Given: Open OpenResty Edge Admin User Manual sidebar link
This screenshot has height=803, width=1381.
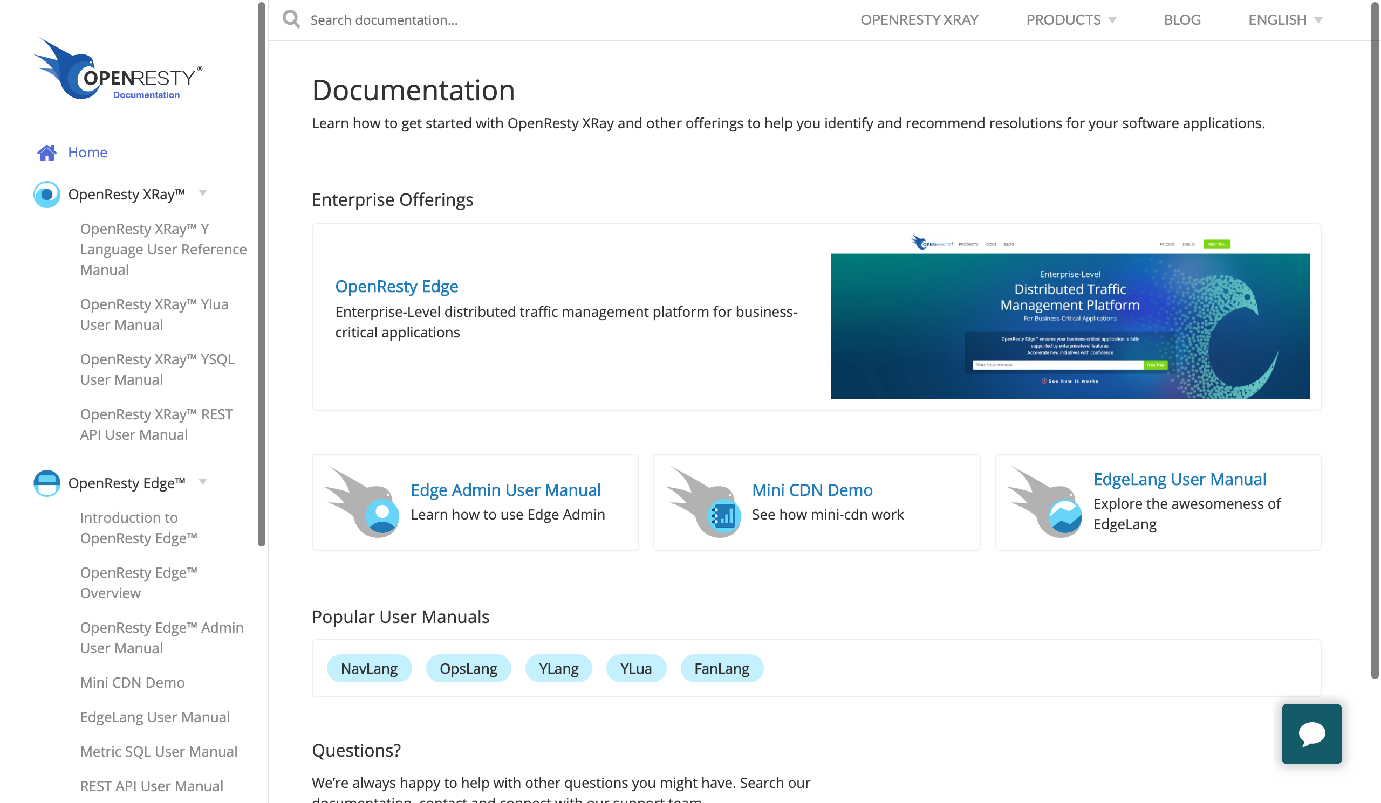Looking at the screenshot, I should pyautogui.click(x=162, y=638).
